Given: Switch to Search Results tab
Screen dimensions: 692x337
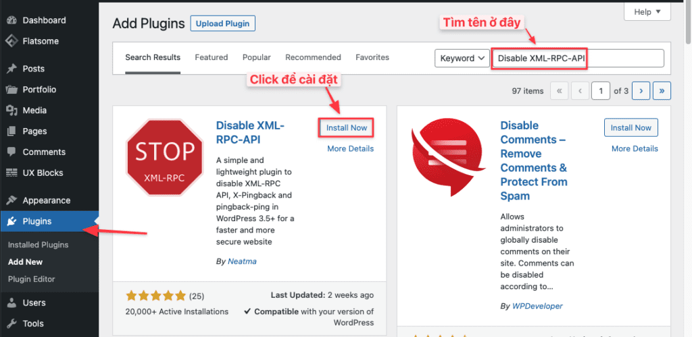Looking at the screenshot, I should click(x=153, y=58).
